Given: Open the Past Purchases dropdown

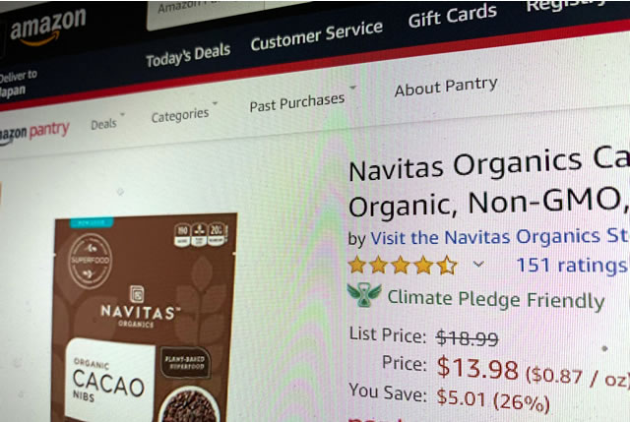Looking at the screenshot, I should tap(302, 100).
